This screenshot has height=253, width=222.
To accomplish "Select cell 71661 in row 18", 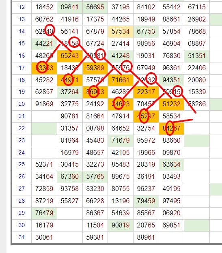I will 121,80.
